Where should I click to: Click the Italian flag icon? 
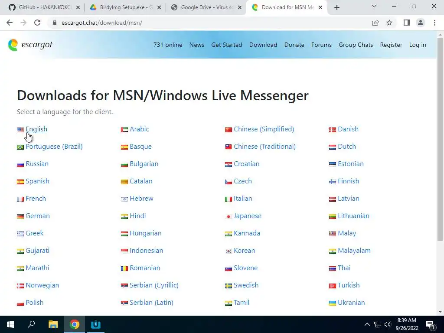click(229, 199)
